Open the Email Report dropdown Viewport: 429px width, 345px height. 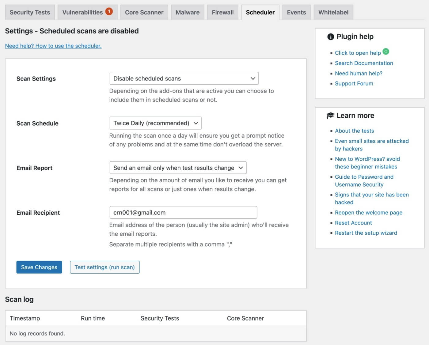click(178, 168)
